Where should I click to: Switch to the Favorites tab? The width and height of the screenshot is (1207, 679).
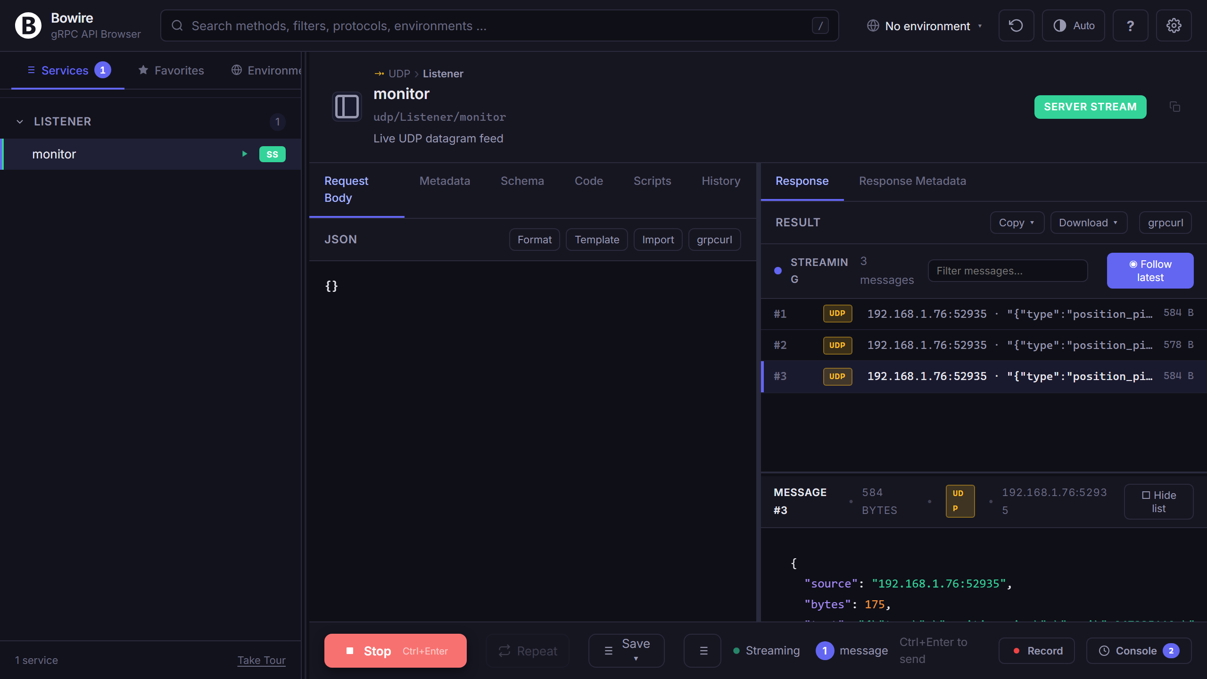[x=171, y=70]
